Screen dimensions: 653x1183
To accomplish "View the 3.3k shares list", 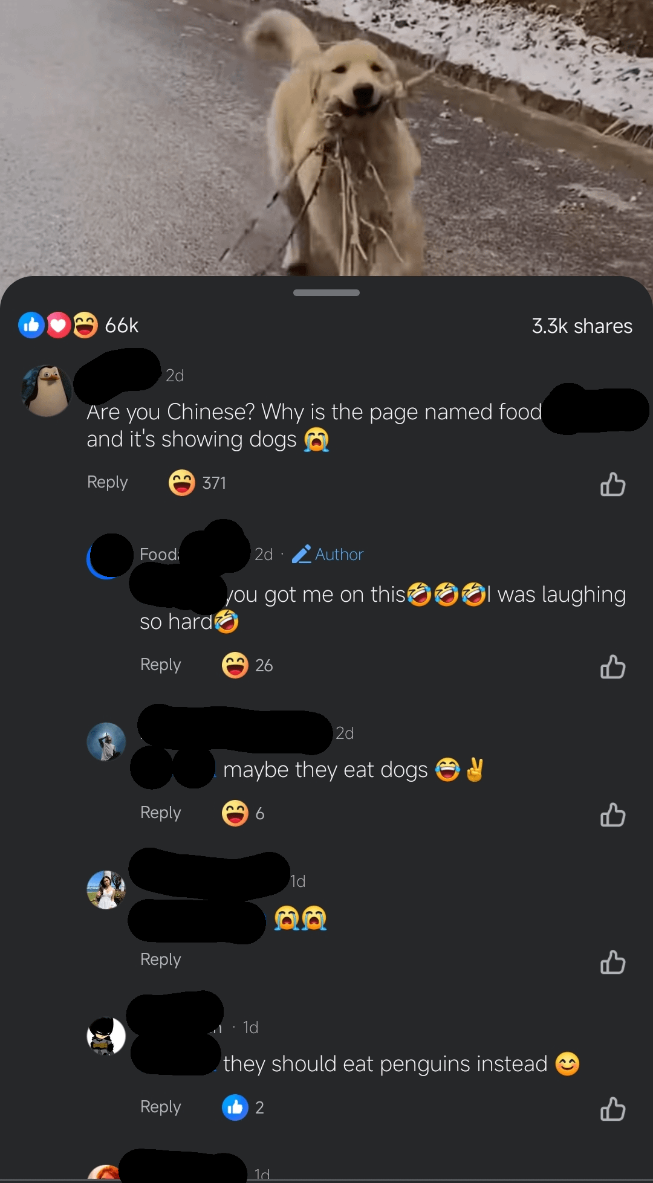I will (582, 326).
